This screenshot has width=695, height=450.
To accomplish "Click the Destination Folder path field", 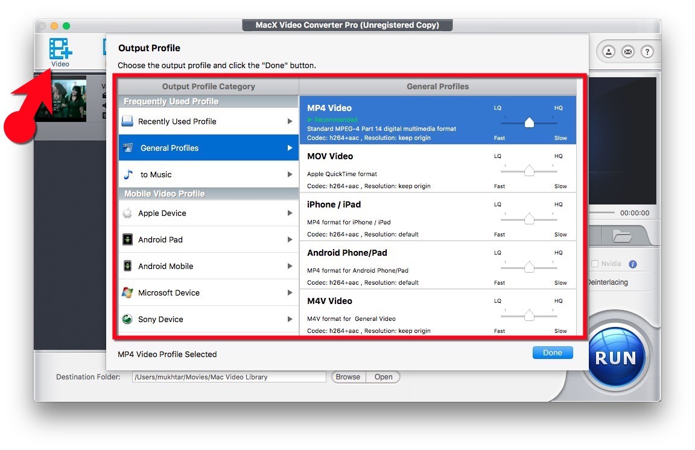I will click(229, 377).
